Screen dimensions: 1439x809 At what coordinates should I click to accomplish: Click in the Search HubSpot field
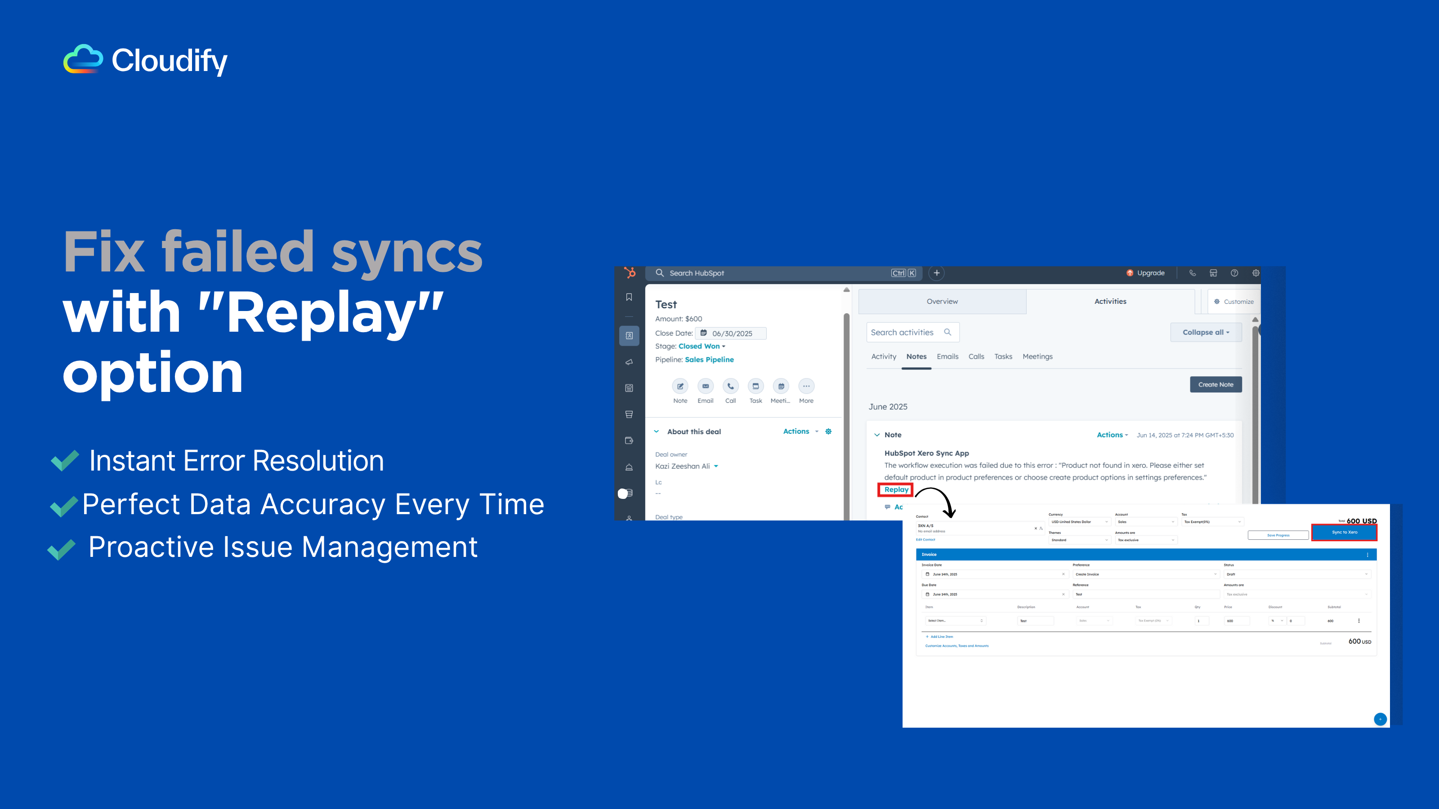784,273
